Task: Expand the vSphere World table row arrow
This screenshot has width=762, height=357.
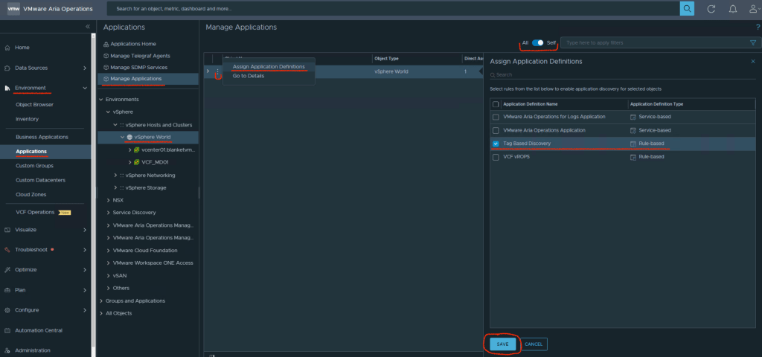Action: pyautogui.click(x=208, y=72)
